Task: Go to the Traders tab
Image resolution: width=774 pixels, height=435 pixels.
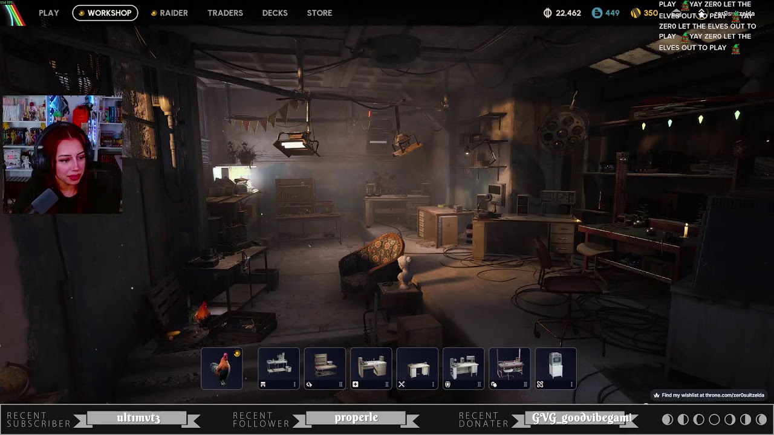Action: click(x=225, y=13)
